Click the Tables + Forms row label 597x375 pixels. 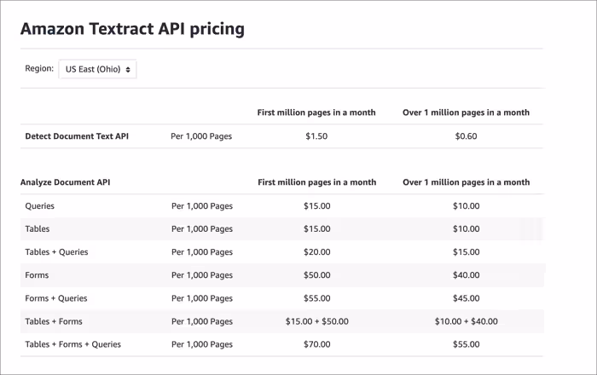[x=54, y=321]
